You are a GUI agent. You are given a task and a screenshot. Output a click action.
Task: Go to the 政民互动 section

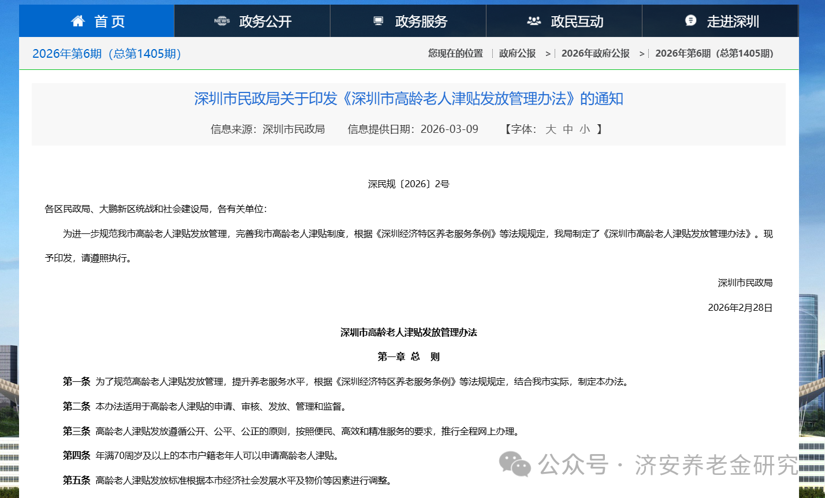coord(577,22)
